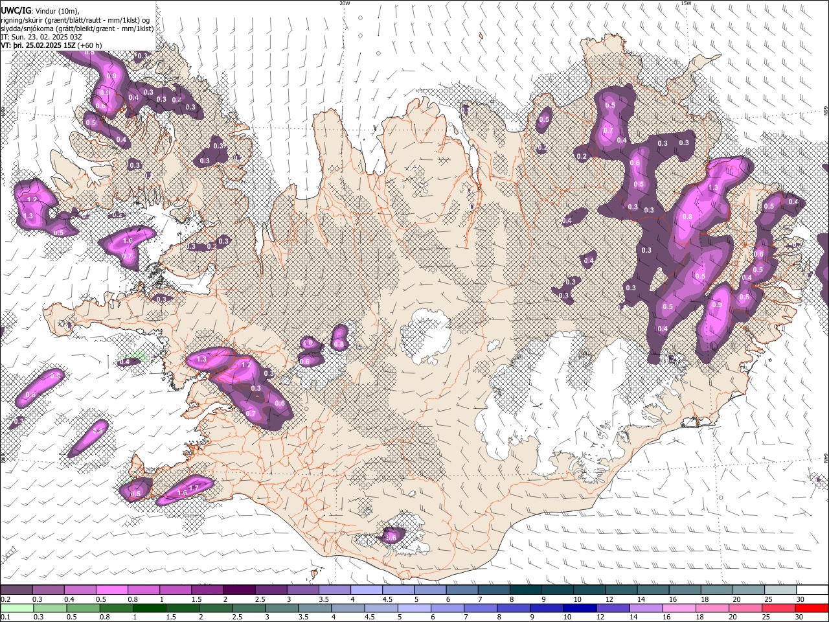Screen dimensions: 829x622
Task: Click the 18 swatch in bottom legend row
Action: pos(712,608)
